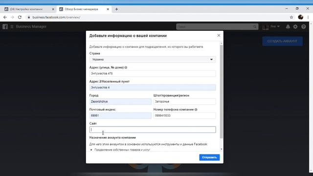The width and height of the screenshot is (313, 176).
Task: Click the 'Назначение аккаунта компании' heading
Action: point(112,138)
